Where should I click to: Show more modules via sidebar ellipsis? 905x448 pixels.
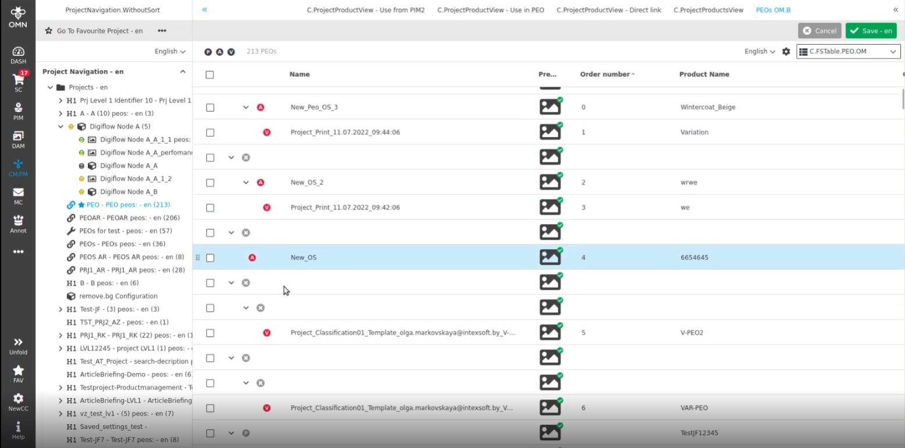point(18,252)
